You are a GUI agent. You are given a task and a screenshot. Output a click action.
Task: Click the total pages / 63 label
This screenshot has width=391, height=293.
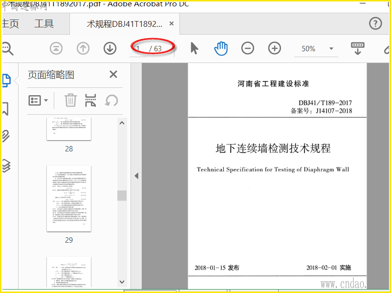coord(155,48)
